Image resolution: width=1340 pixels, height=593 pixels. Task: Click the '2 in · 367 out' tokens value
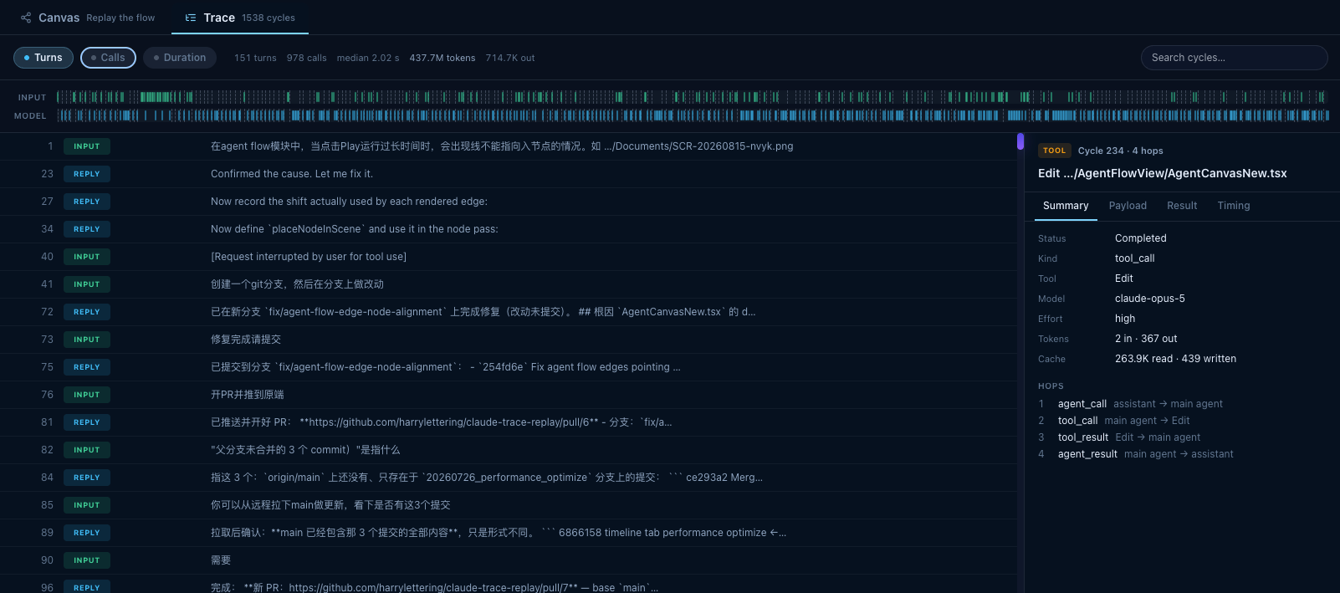[1146, 339]
